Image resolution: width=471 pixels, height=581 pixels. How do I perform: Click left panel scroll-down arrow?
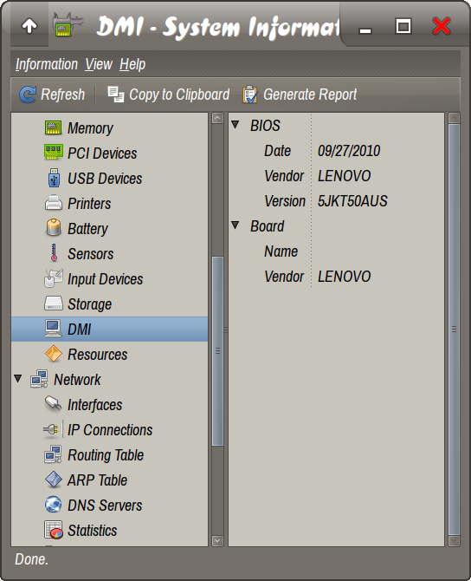[217, 540]
